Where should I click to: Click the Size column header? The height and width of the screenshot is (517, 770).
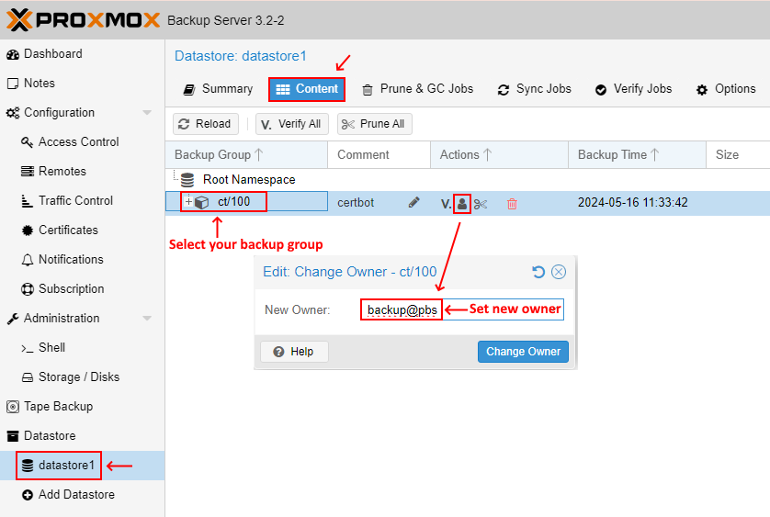(x=738, y=155)
